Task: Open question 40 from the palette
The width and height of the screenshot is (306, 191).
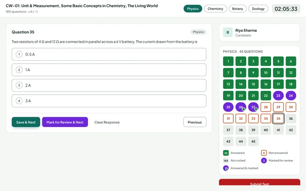Action: click(266, 130)
